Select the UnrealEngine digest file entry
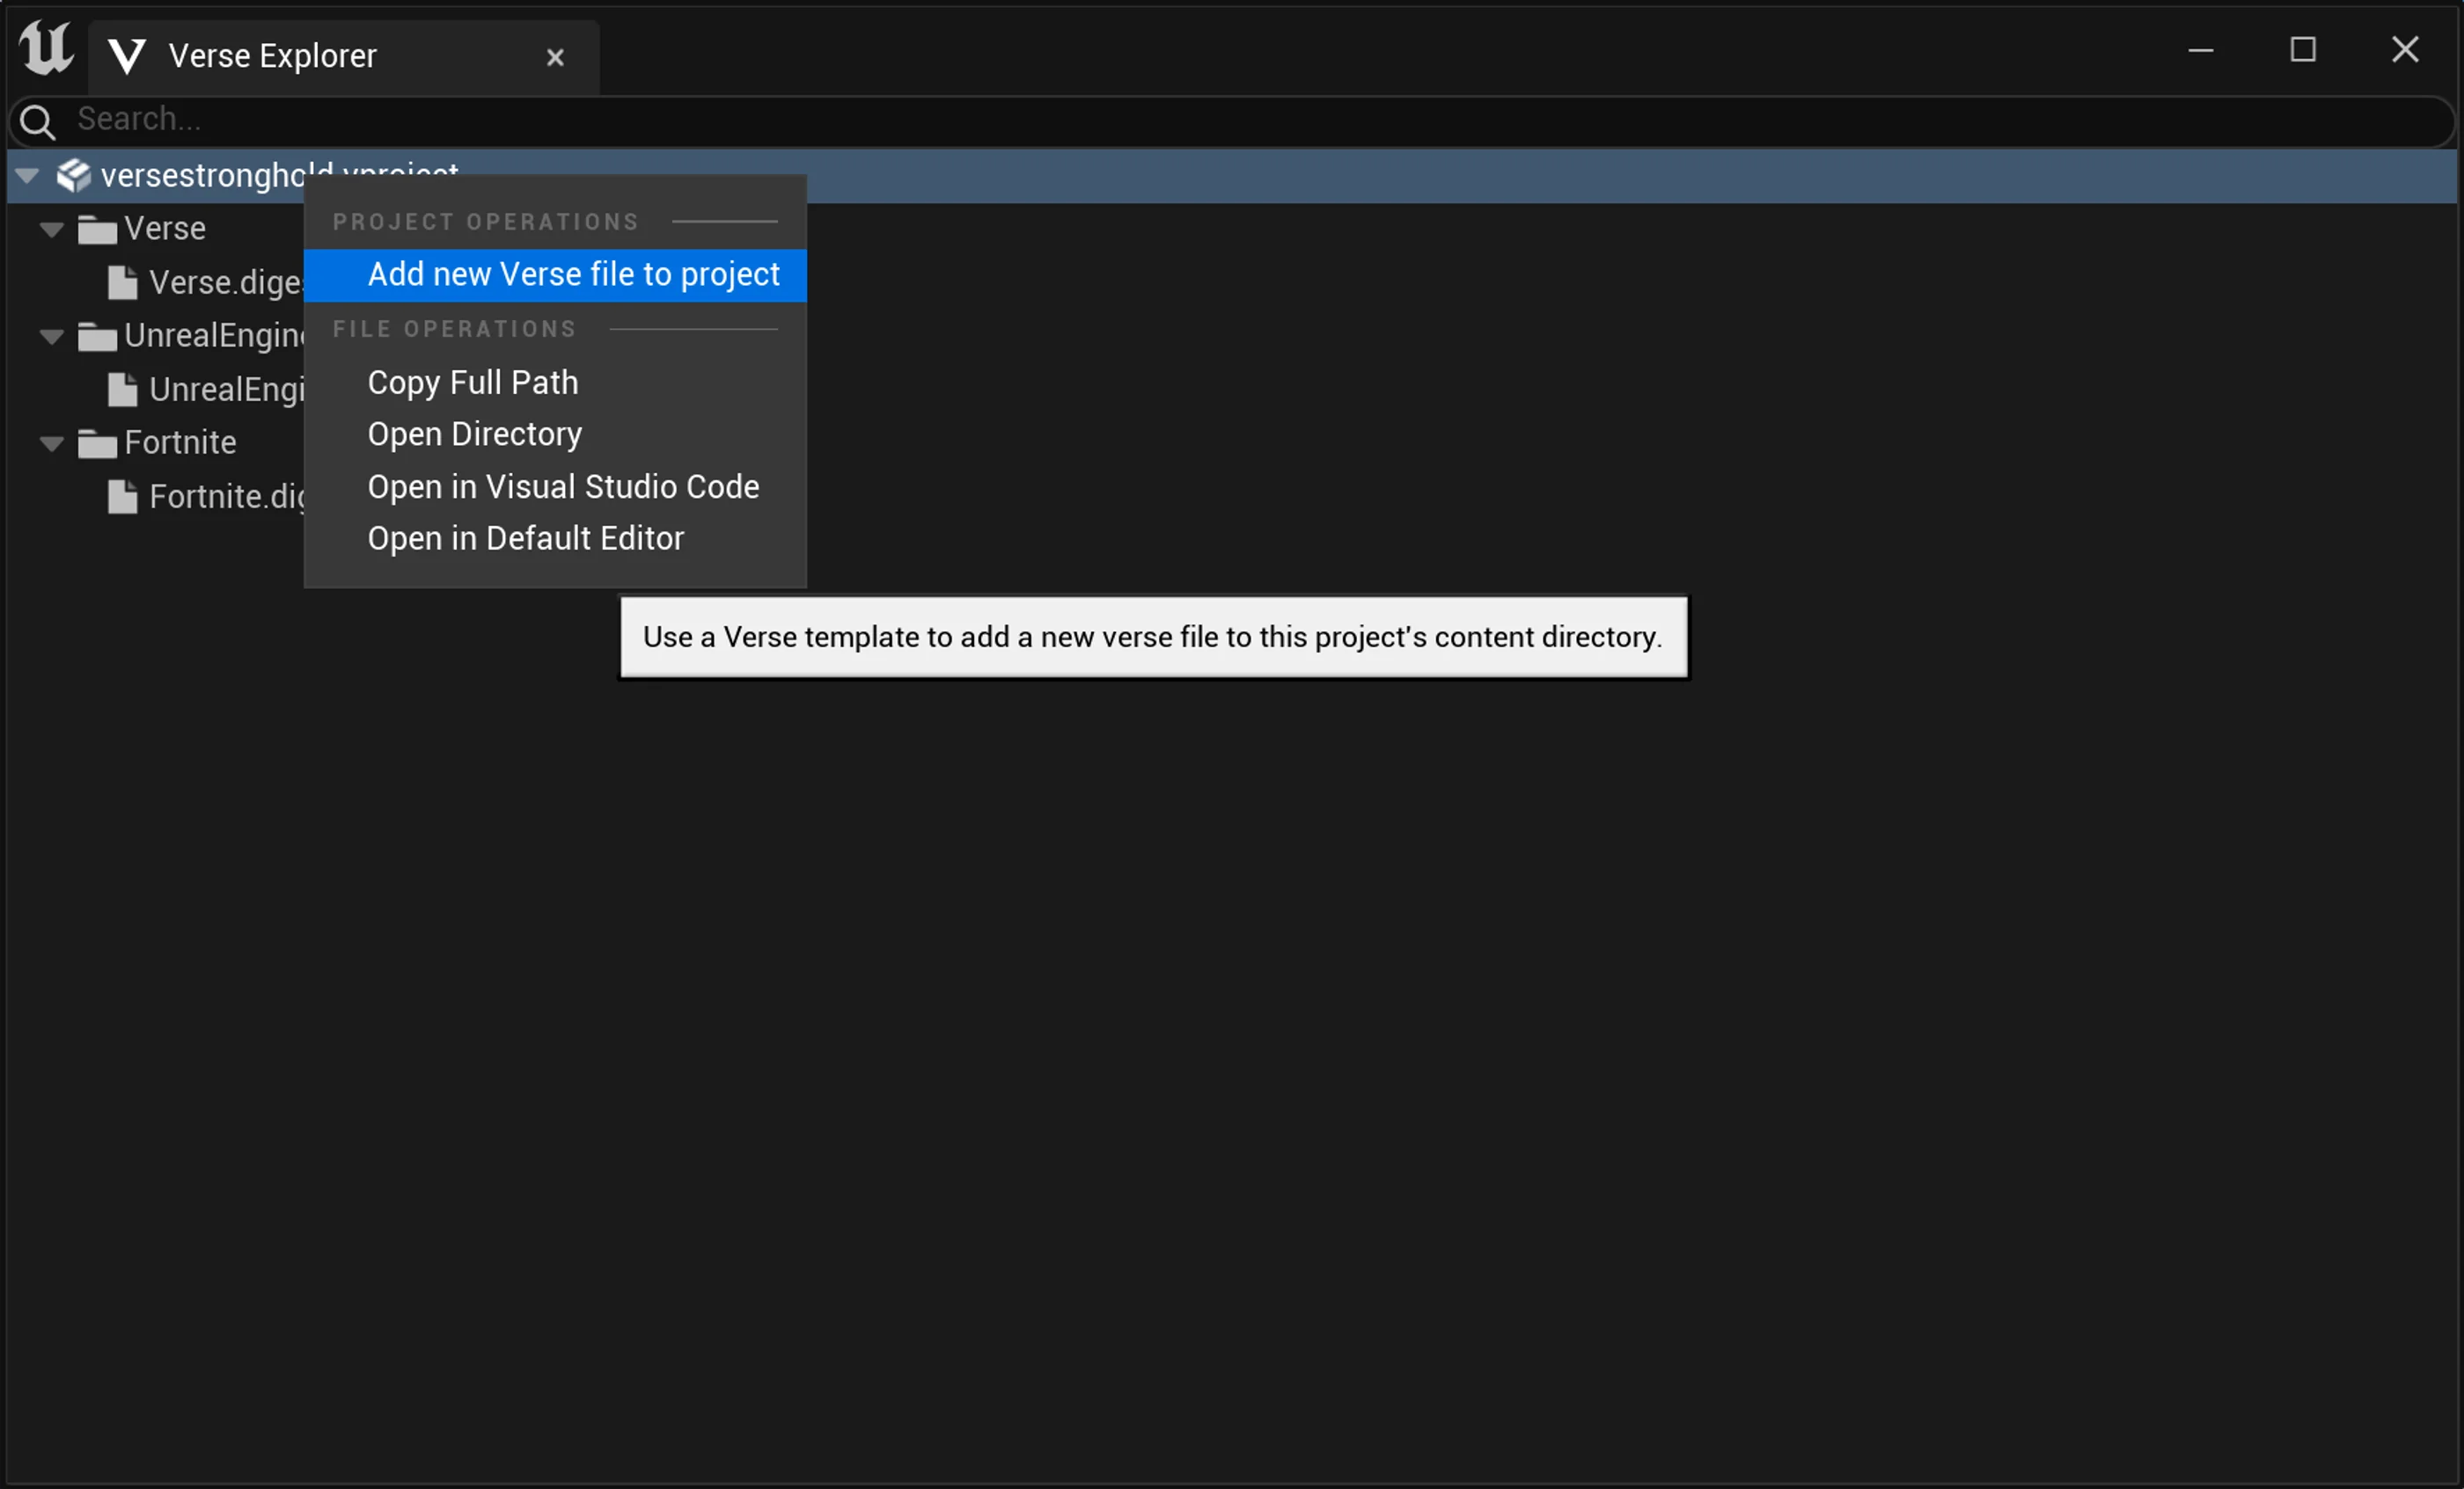 point(226,390)
